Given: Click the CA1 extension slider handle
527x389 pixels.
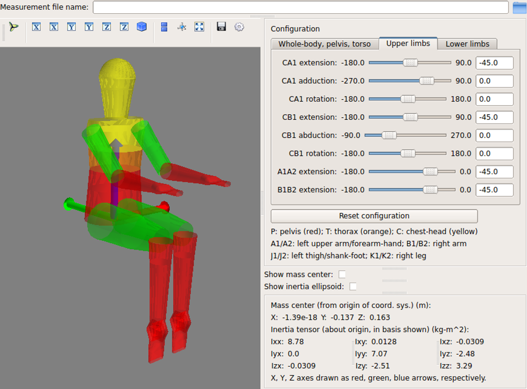Looking at the screenshot, I should click(x=410, y=63).
